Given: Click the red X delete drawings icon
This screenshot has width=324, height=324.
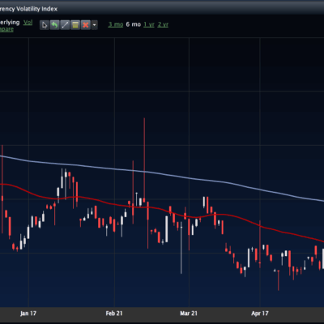Looking at the screenshot, I should 85,25.
